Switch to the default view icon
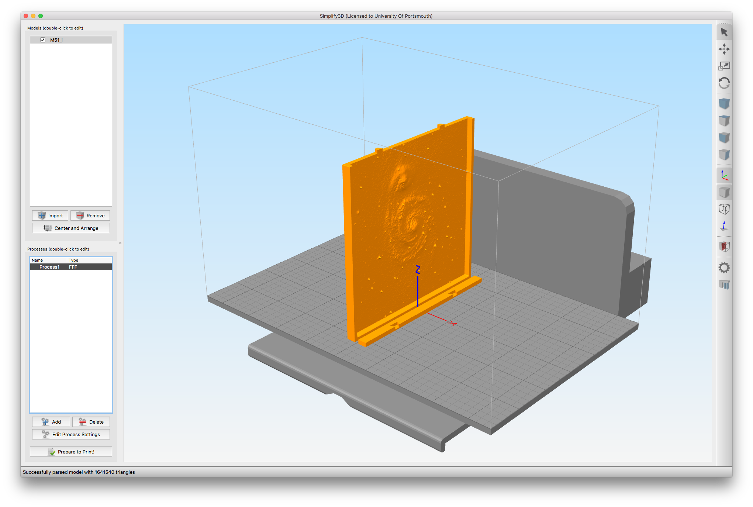The width and height of the screenshot is (753, 507). (724, 104)
